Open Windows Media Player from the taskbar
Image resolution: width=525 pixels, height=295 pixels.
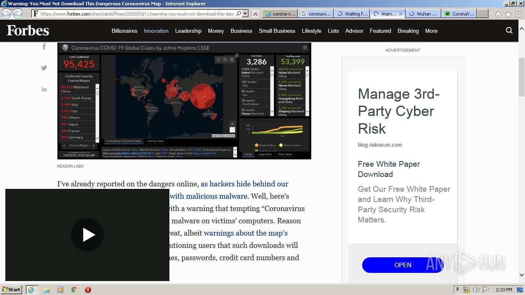pos(60,290)
